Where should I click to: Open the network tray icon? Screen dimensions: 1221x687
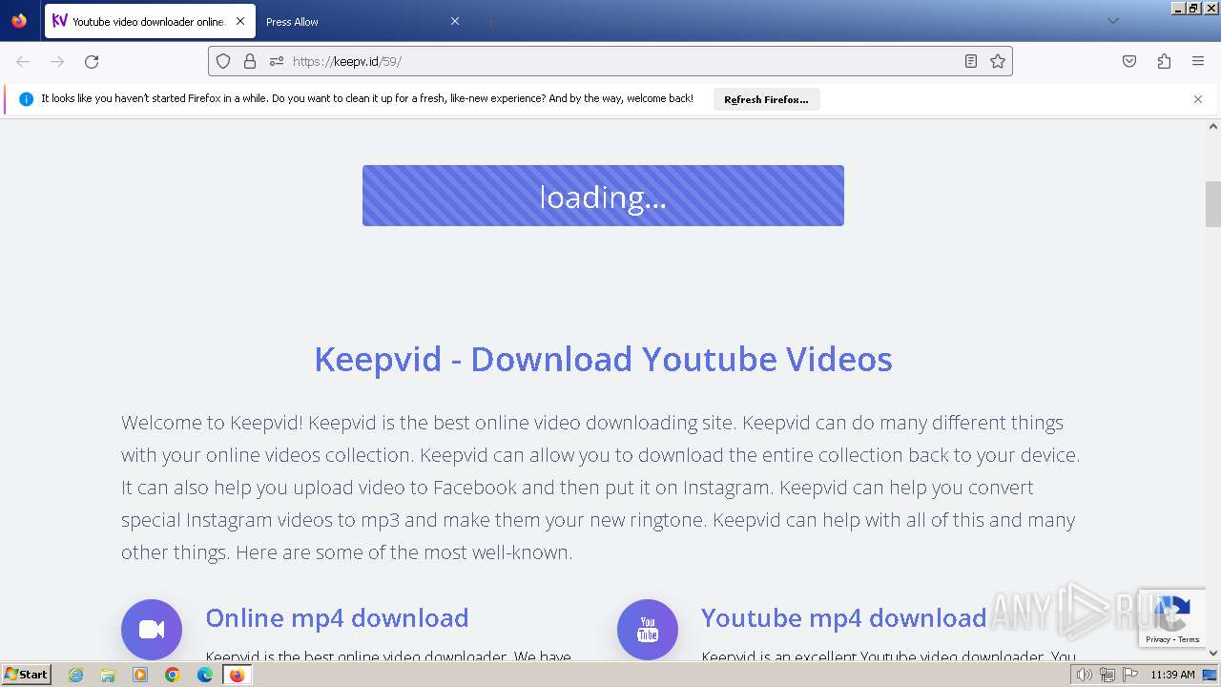point(1107,675)
